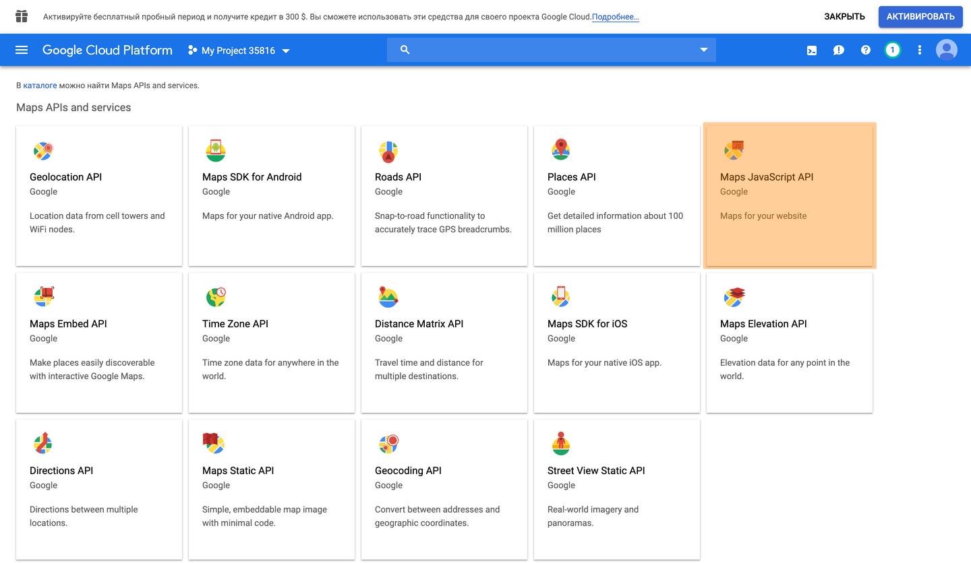Image resolution: width=971 pixels, height=563 pixels.
Task: Click the feedback alert bubble icon
Action: [839, 50]
